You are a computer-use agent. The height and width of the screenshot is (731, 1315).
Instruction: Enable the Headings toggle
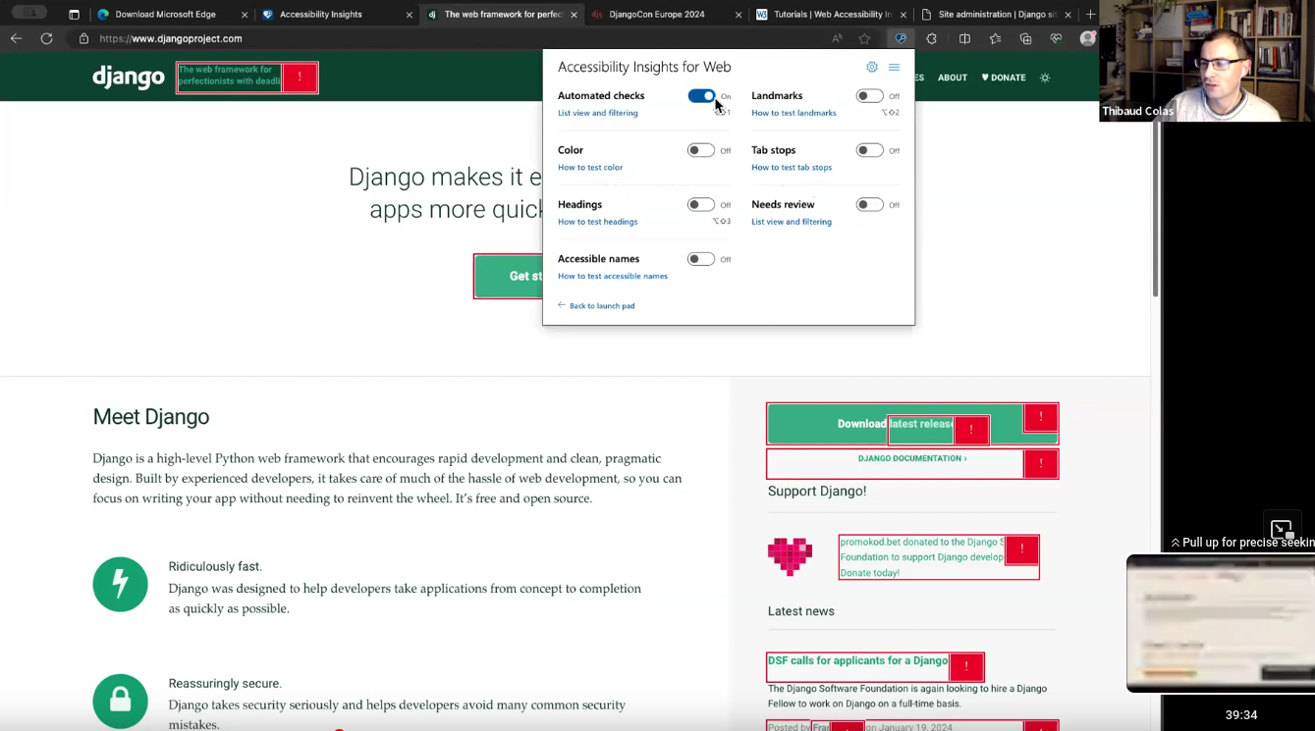coord(700,204)
